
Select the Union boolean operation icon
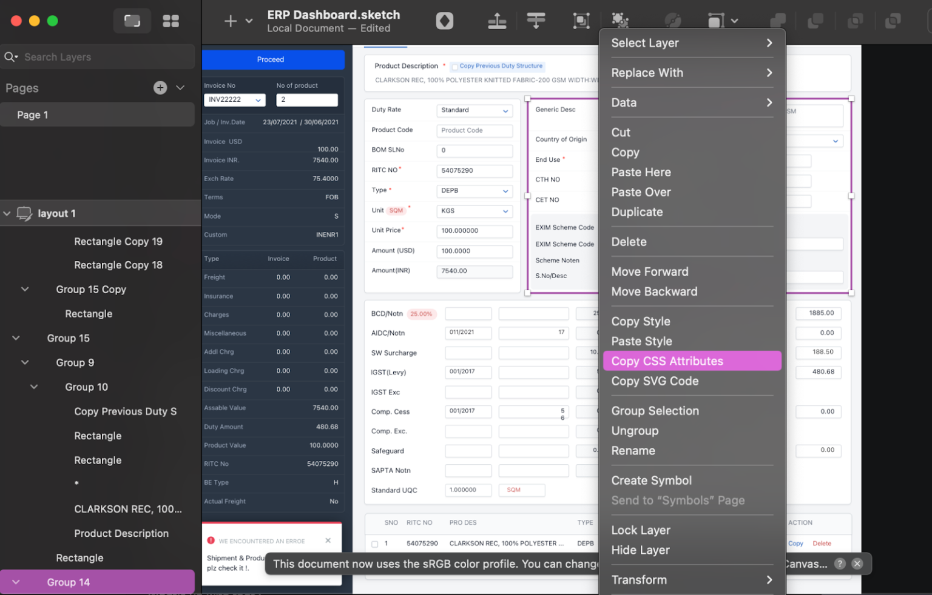[x=778, y=20]
